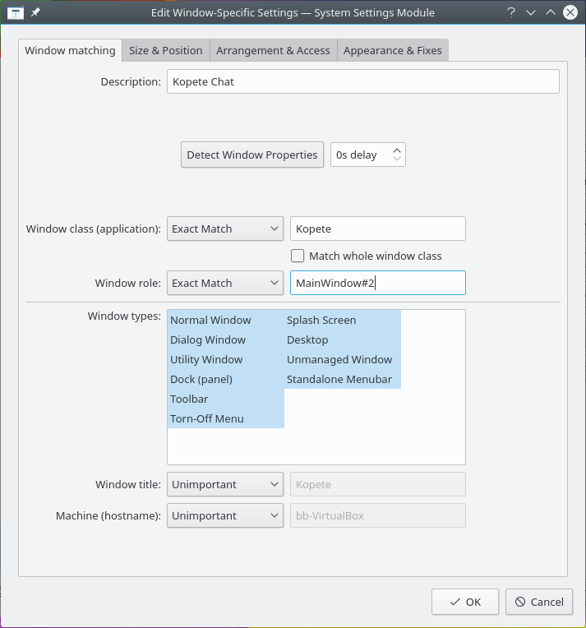
Task: Select Splash Screen in window types list
Action: coord(321,320)
